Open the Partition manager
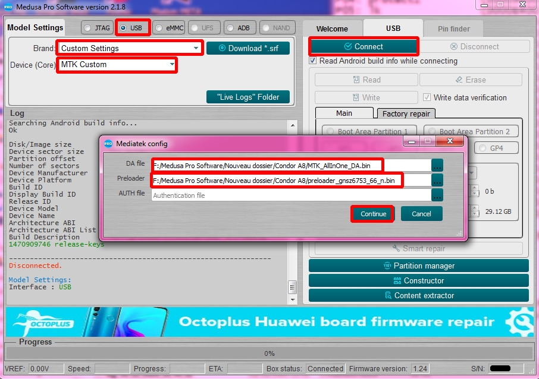The width and height of the screenshot is (539, 379). coord(418,266)
